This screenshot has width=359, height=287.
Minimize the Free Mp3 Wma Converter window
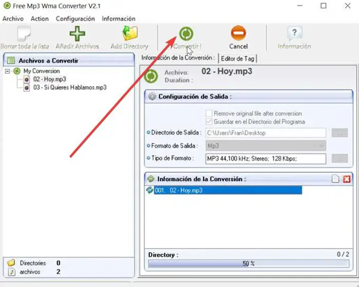300,6
